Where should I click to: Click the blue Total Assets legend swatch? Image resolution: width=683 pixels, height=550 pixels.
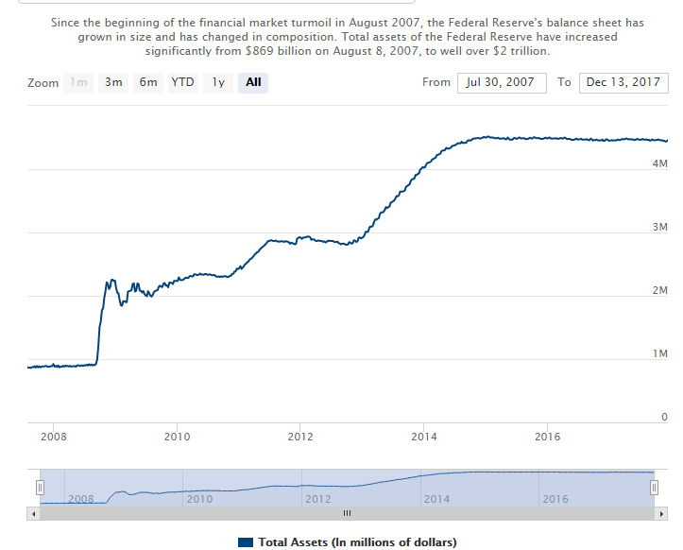point(246,541)
